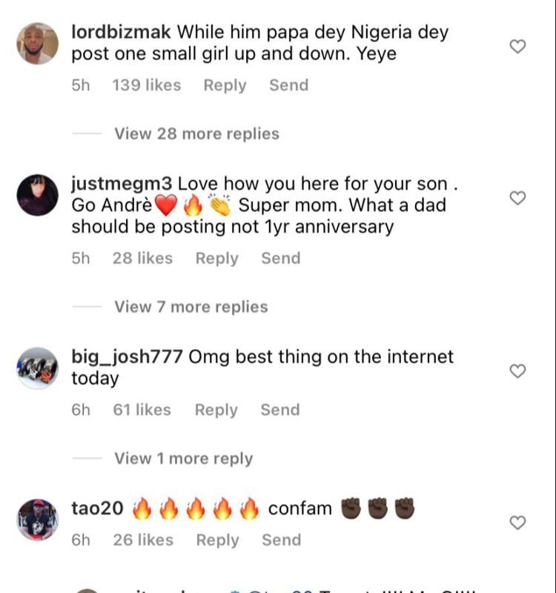556x593 pixels.
Task: Like big_josh777's comment via heart
Action: pyautogui.click(x=518, y=371)
